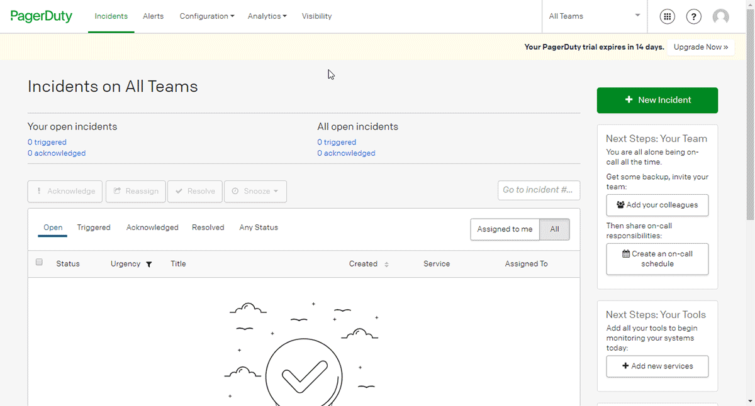Click the Go to incident # field
Image resolution: width=755 pixels, height=406 pixels.
click(x=539, y=190)
